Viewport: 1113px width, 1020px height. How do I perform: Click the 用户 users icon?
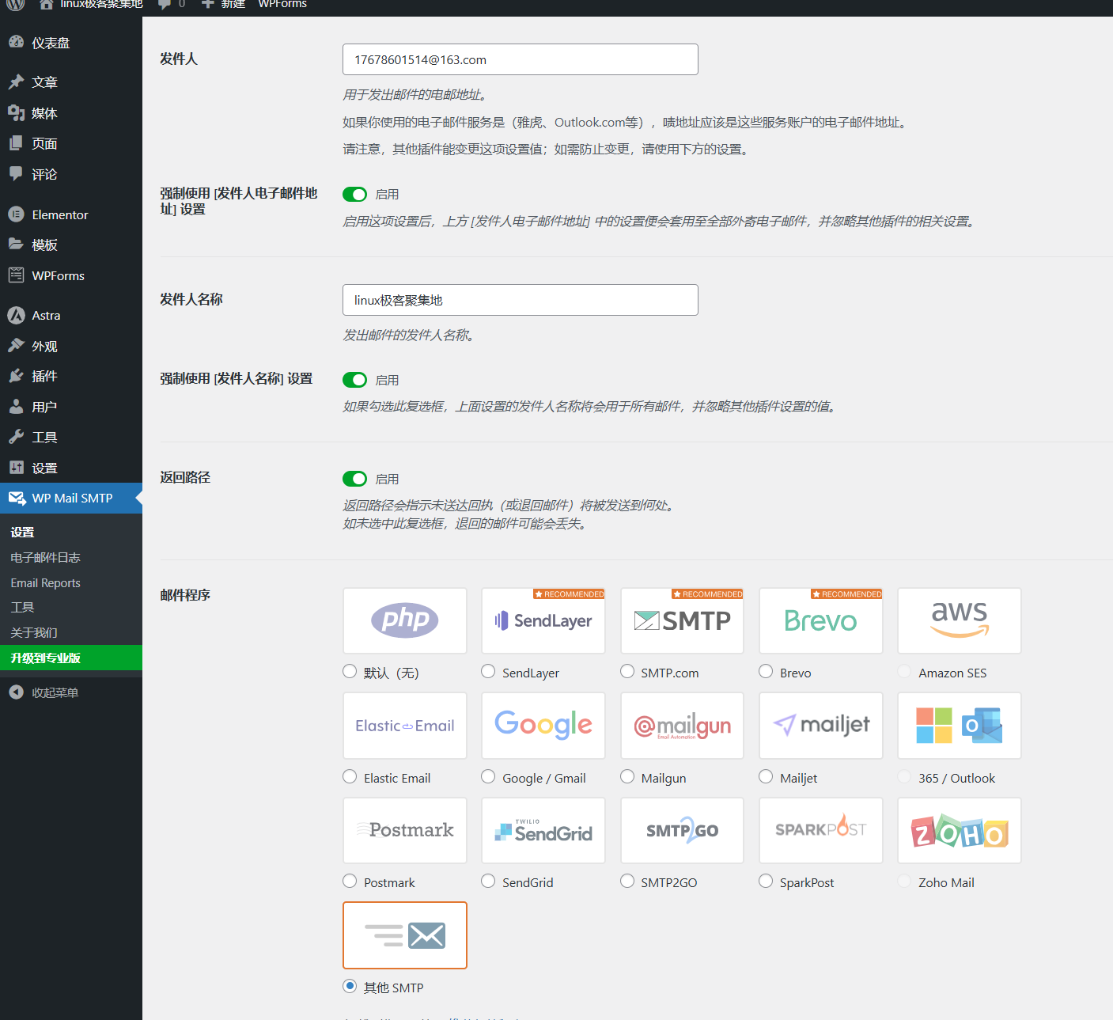coord(16,407)
